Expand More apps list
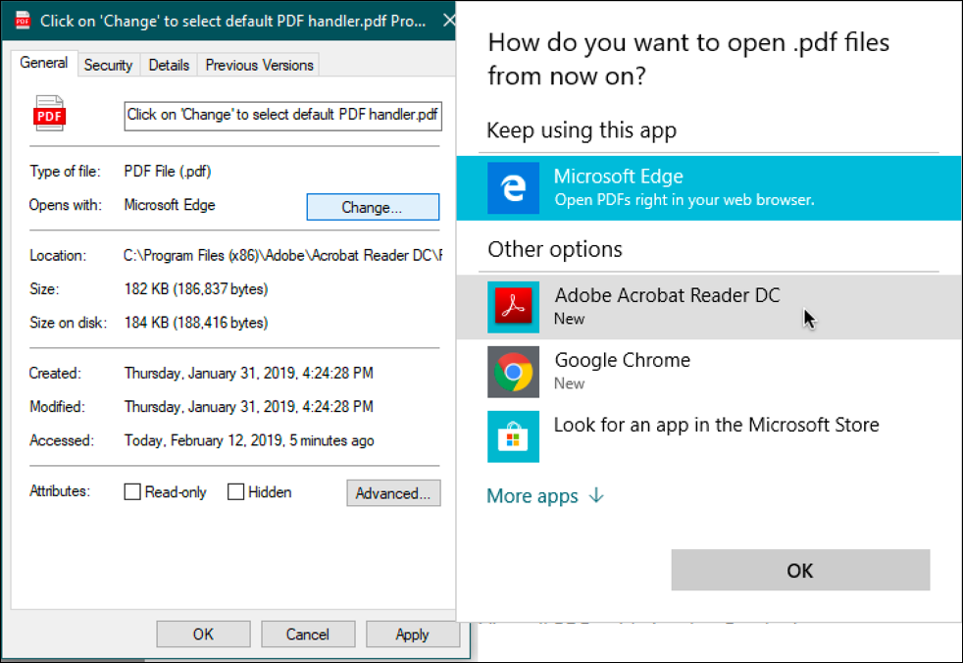The image size is (963, 663). point(533,496)
